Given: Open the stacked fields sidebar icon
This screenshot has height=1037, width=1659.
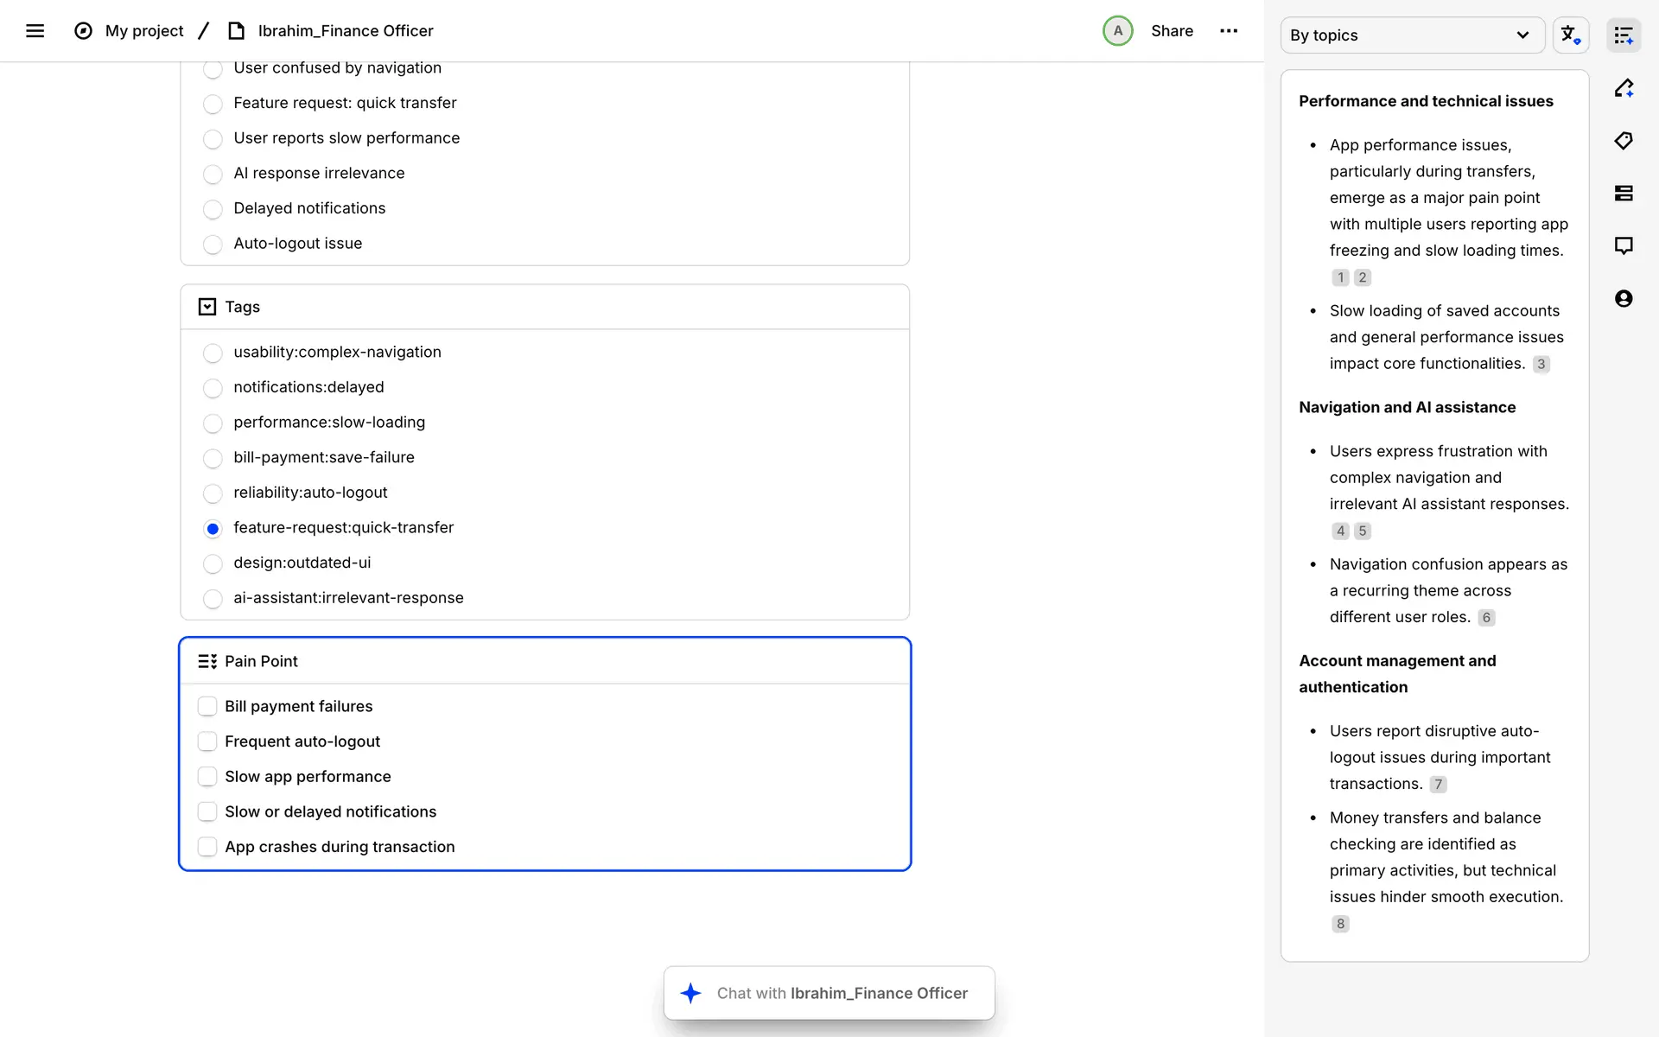Looking at the screenshot, I should tap(1623, 194).
